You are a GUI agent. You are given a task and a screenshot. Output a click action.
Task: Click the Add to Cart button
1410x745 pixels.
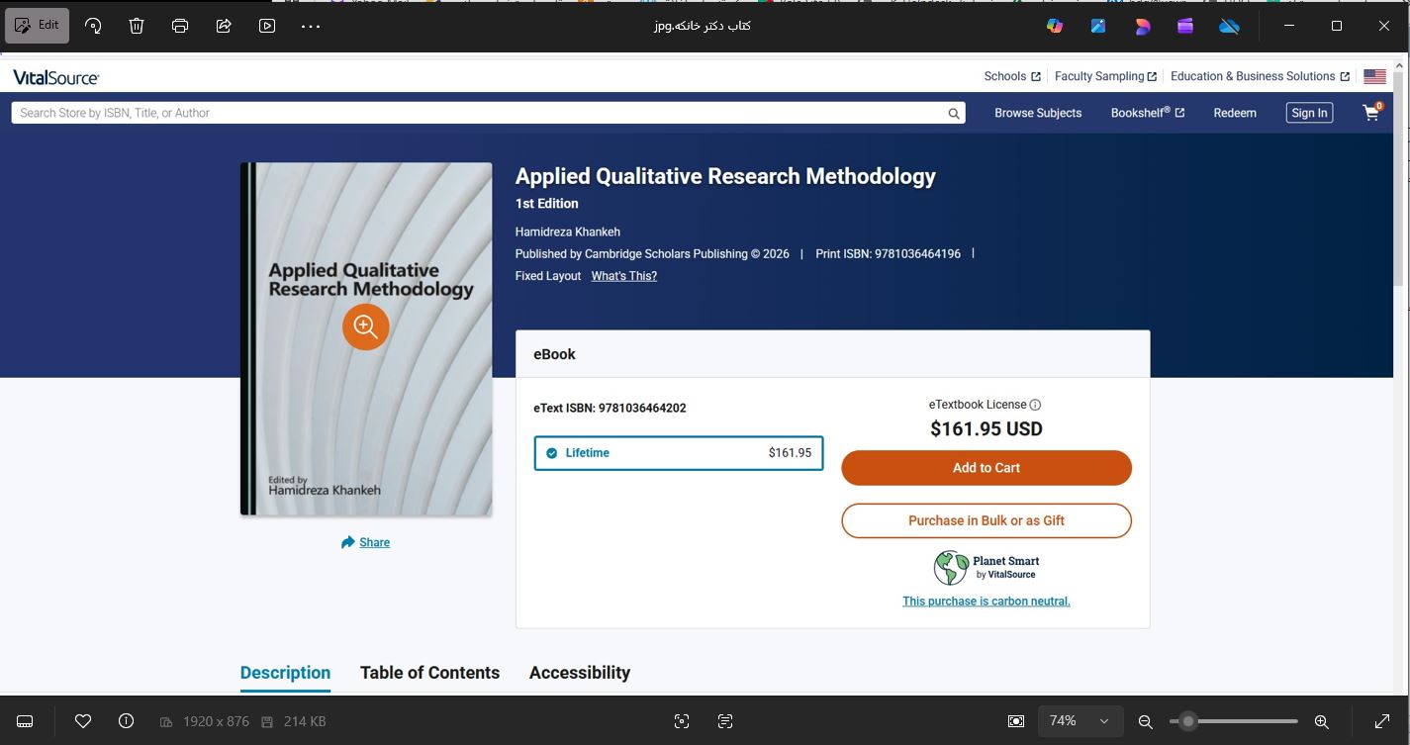point(986,468)
